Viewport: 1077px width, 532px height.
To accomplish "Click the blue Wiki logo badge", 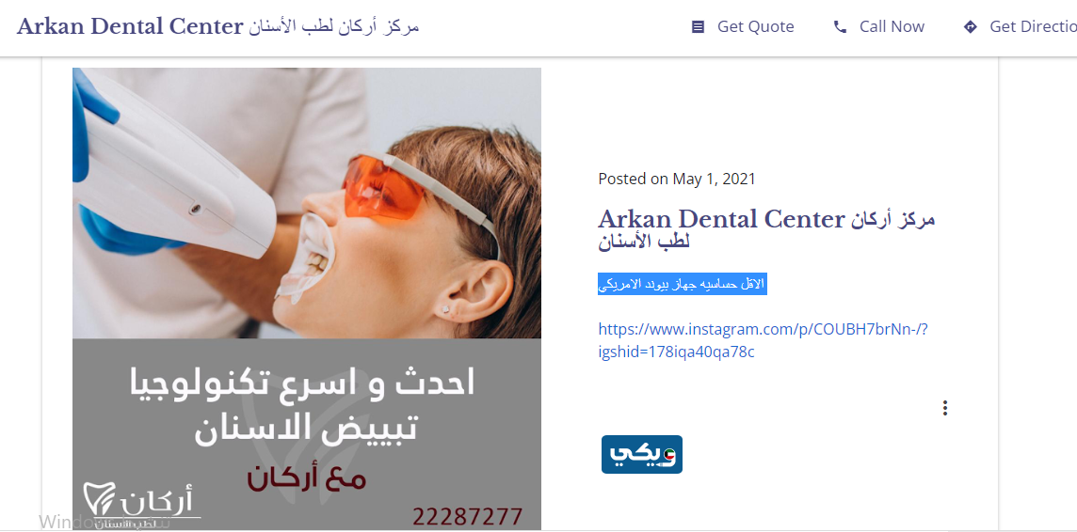I will tap(641, 454).
